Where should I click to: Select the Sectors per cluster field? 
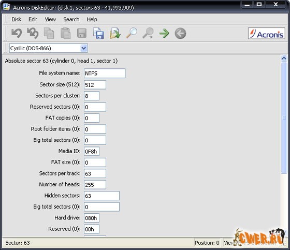(x=92, y=96)
